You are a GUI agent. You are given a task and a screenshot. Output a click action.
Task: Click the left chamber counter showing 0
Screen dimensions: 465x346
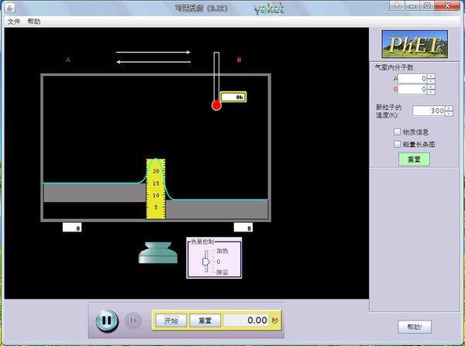(72, 228)
